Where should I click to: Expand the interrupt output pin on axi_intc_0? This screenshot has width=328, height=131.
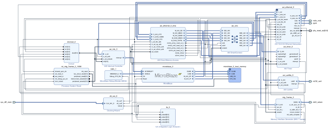coord(123,58)
